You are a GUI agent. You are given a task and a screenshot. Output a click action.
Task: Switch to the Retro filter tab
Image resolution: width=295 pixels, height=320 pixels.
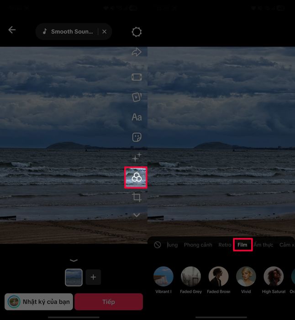point(225,245)
